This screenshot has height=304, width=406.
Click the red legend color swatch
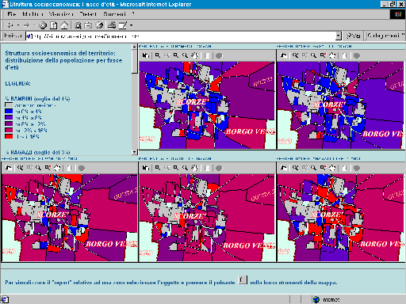[9, 137]
